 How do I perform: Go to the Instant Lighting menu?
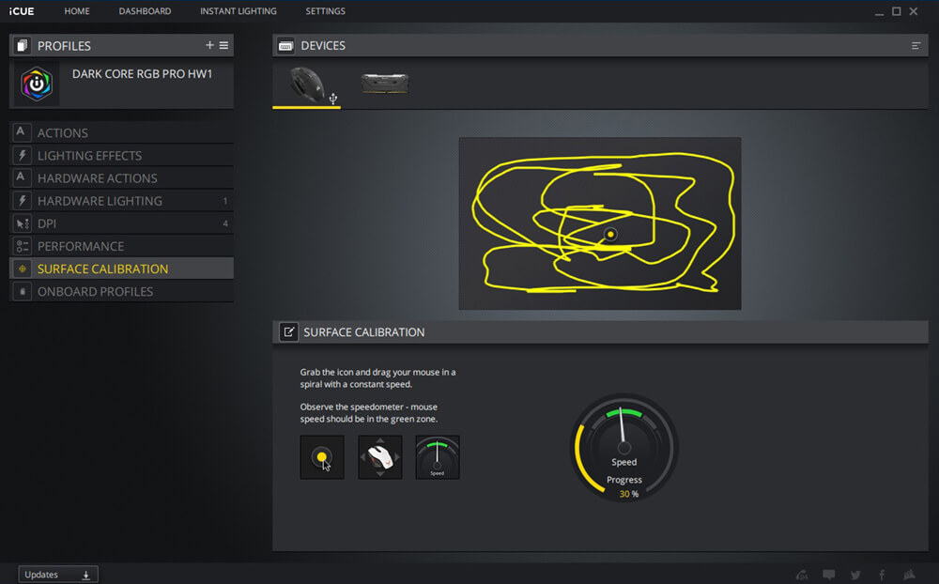tap(238, 11)
